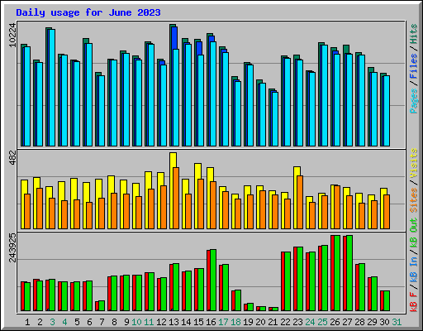Click the cyan pages bar for day 3
This screenshot has width=423, height=331.
52,88
